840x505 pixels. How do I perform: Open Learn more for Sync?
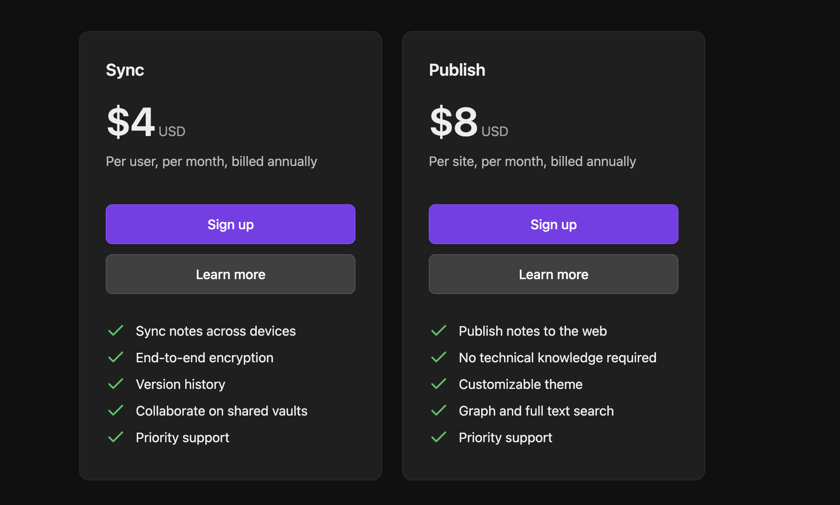pyautogui.click(x=230, y=274)
